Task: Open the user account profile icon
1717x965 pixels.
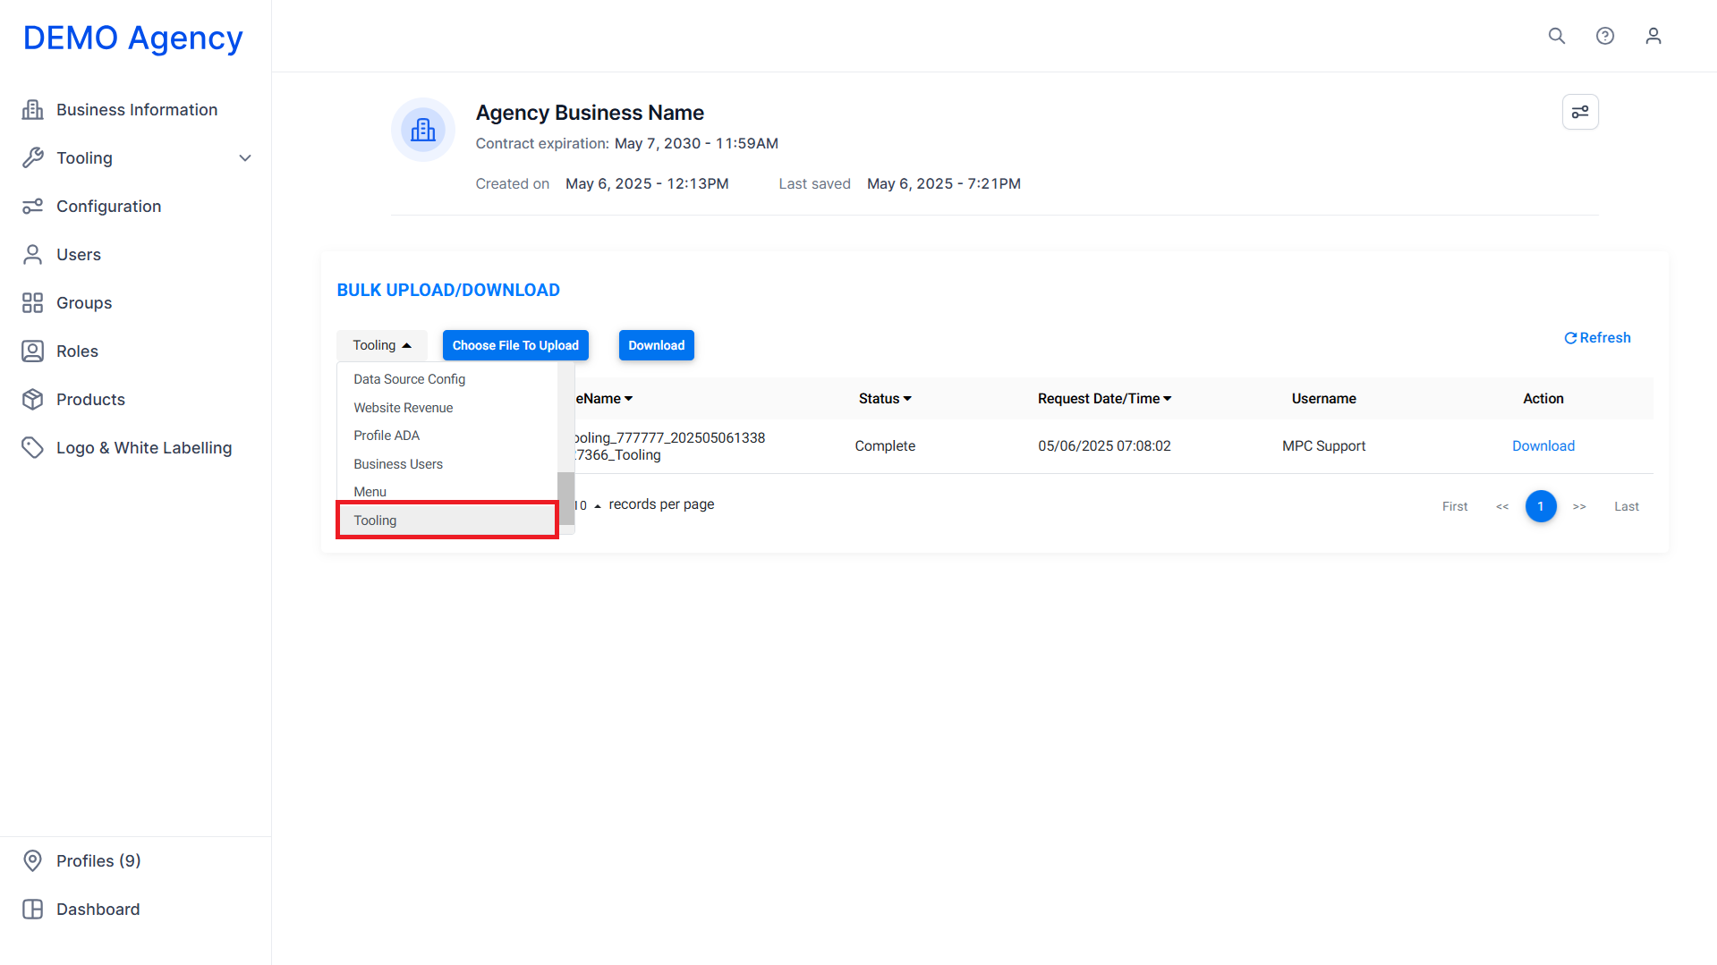Action: 1653,36
